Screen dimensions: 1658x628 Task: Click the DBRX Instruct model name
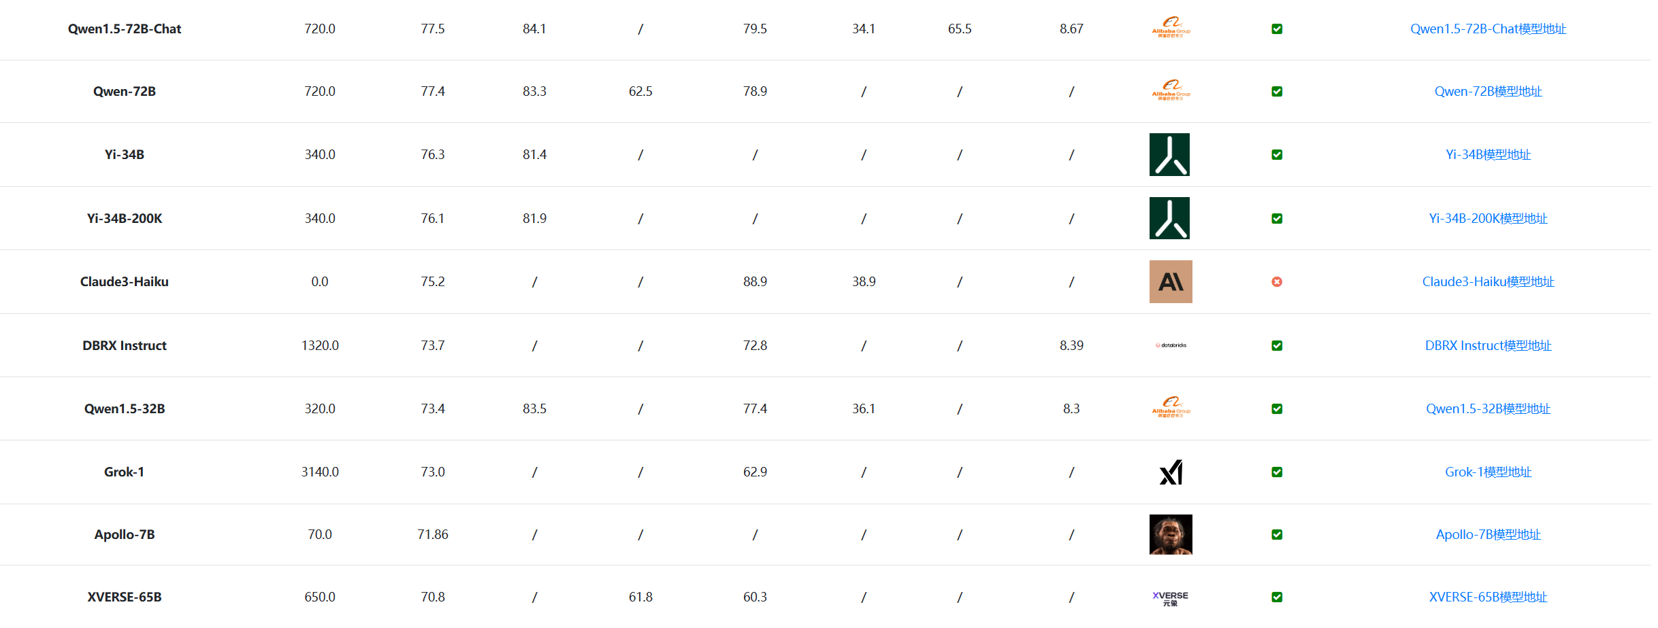[125, 346]
